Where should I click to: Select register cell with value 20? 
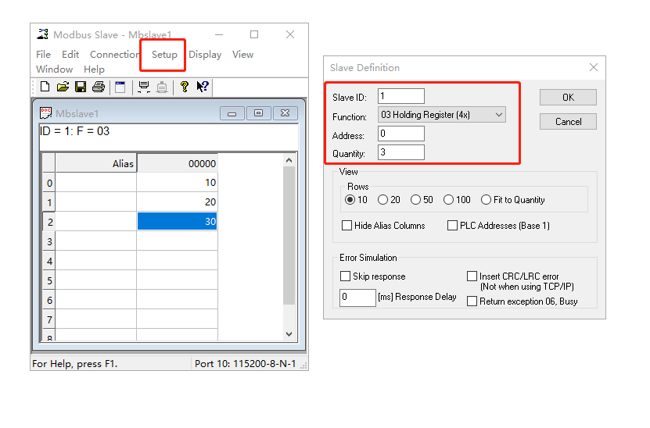click(177, 202)
